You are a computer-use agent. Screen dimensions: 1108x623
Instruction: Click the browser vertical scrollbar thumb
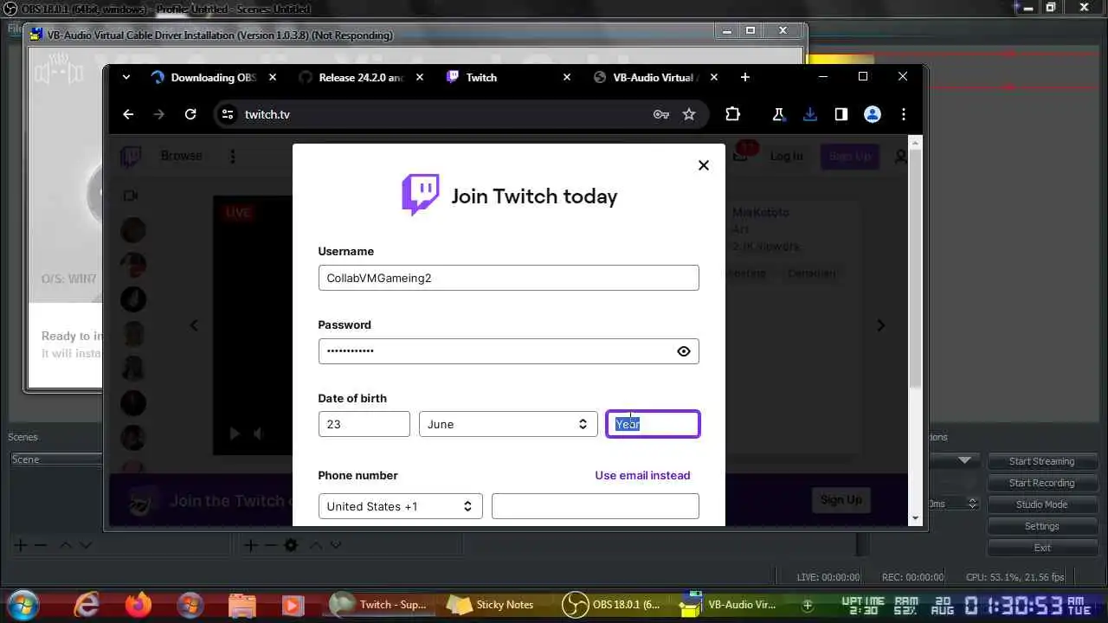(x=916, y=268)
